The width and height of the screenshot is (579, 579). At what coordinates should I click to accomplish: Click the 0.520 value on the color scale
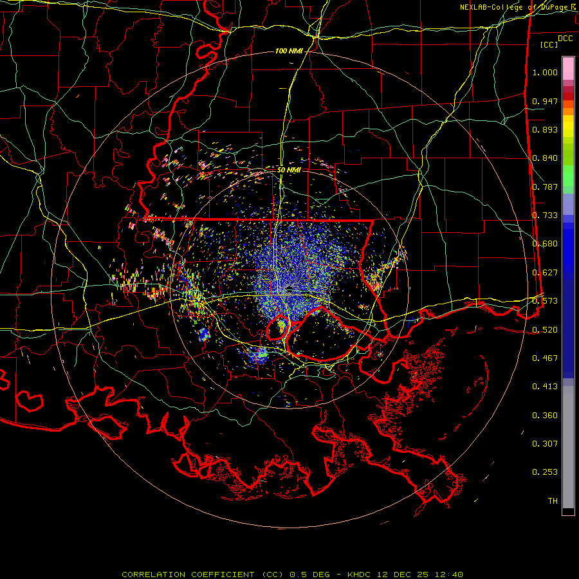(x=545, y=329)
